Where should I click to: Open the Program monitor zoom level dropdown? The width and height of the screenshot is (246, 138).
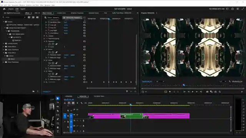(x=160, y=82)
